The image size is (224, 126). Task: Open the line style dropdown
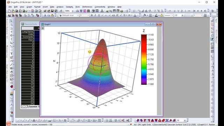click(x=172, y=15)
